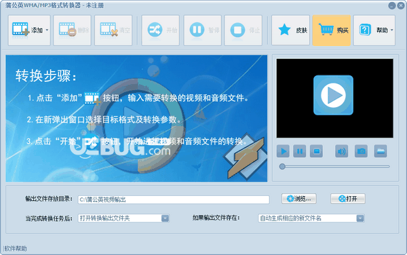Screen dimensions: 407x255
Task: Stop conversion with 停止 button
Action: coord(244,31)
